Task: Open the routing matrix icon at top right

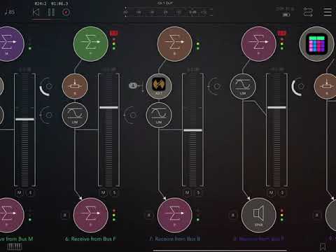Action: (308, 12)
